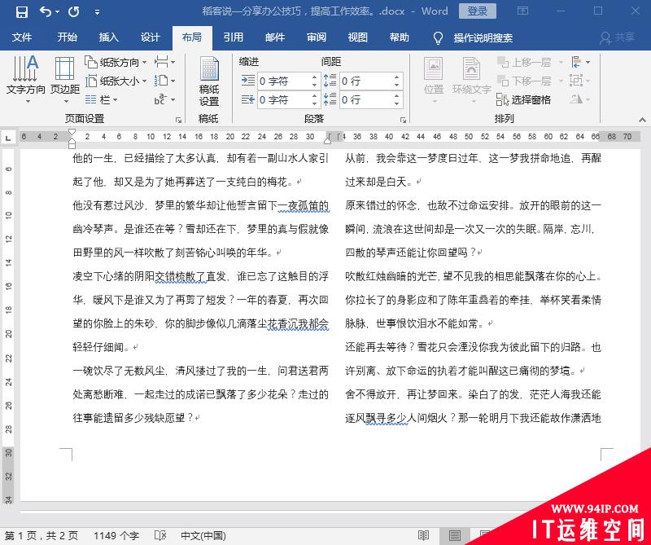Click the first-line indent marker on ruler

pyautogui.click(x=72, y=133)
